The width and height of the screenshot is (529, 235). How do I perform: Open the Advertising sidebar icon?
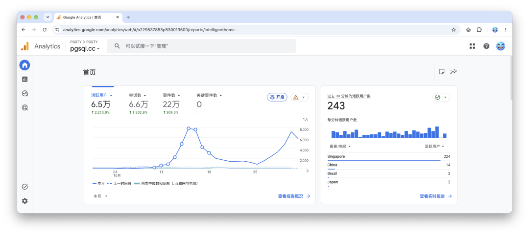(x=24, y=108)
